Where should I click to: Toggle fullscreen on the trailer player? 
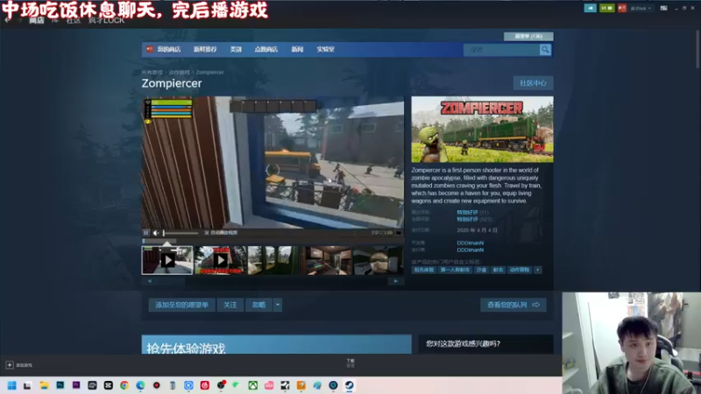[x=399, y=233]
